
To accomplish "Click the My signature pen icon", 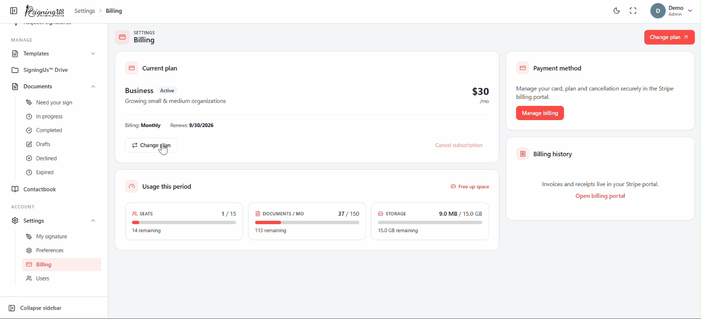I will [x=29, y=237].
